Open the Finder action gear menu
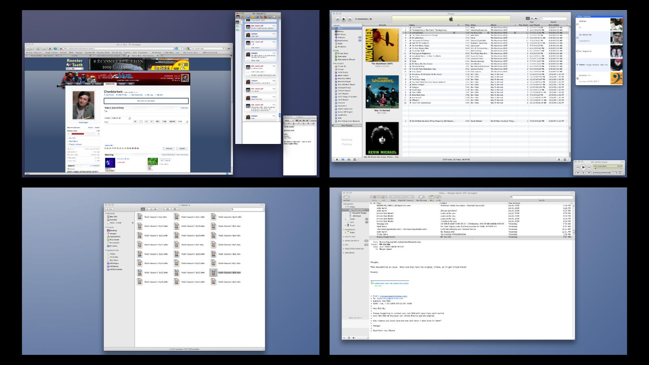 pos(176,209)
